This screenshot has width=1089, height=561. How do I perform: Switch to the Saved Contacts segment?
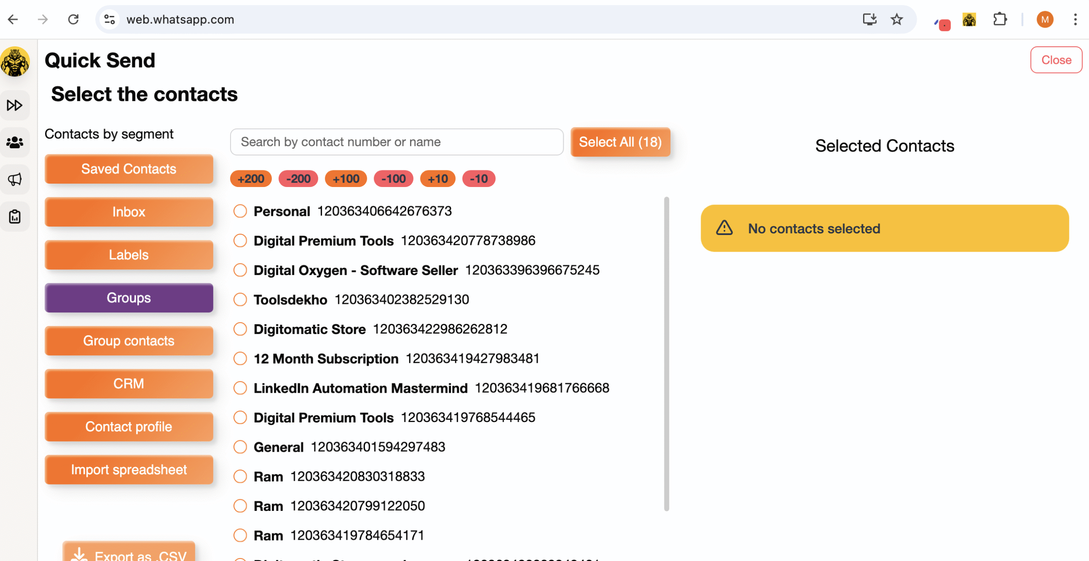click(129, 169)
